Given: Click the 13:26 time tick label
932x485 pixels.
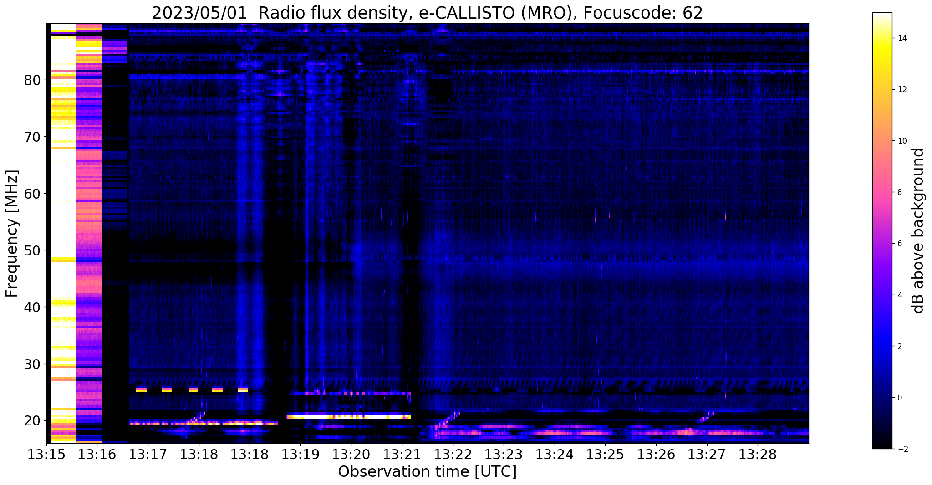Looking at the screenshot, I should point(656,455).
